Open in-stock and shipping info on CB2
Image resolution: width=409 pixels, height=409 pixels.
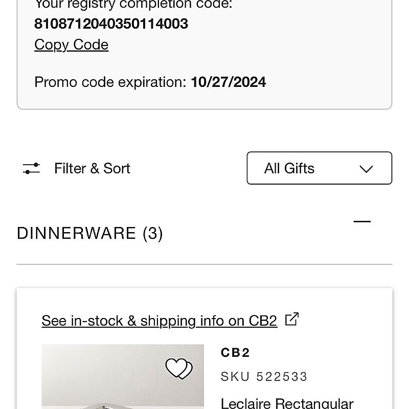click(x=159, y=321)
